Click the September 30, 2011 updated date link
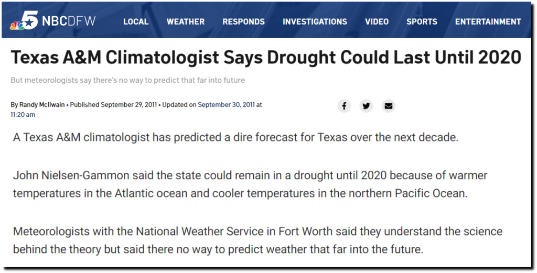 pyautogui.click(x=227, y=105)
